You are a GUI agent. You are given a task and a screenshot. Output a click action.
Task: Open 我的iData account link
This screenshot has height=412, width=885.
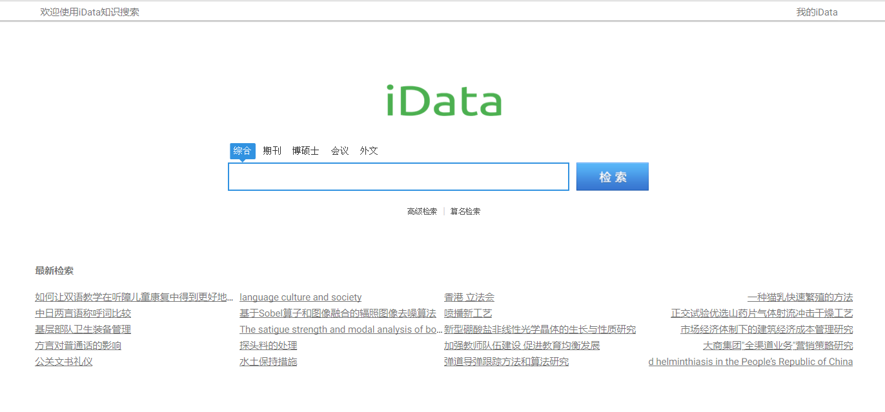[817, 12]
